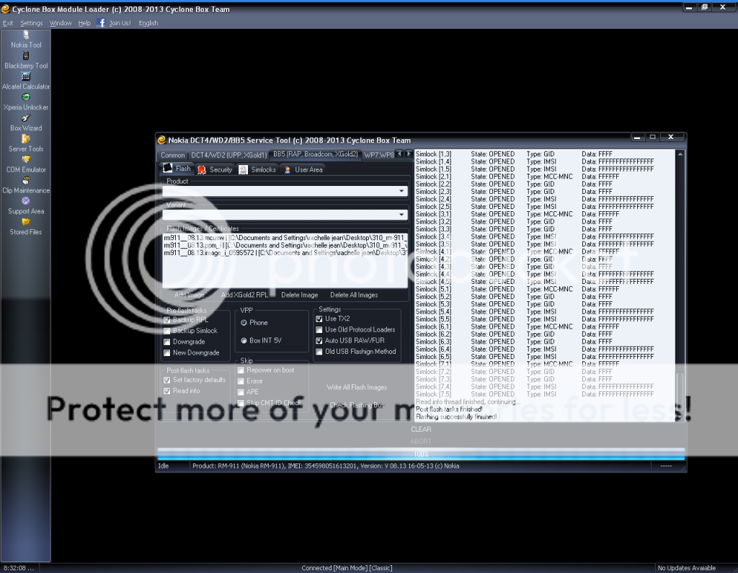
Task: Open the Variant combo box
Action: click(401, 215)
